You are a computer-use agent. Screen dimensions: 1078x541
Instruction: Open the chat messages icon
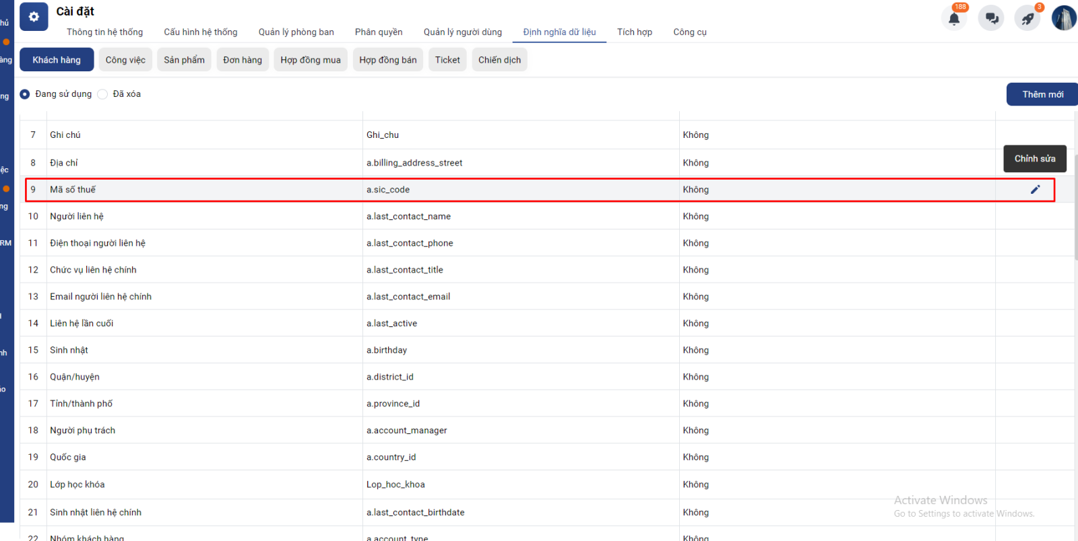pos(991,18)
